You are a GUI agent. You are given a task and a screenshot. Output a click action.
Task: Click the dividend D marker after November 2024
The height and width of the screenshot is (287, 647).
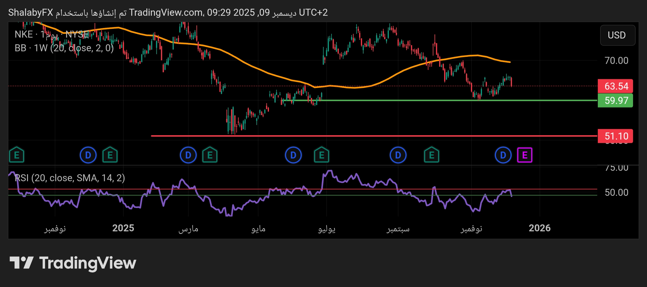88,155
